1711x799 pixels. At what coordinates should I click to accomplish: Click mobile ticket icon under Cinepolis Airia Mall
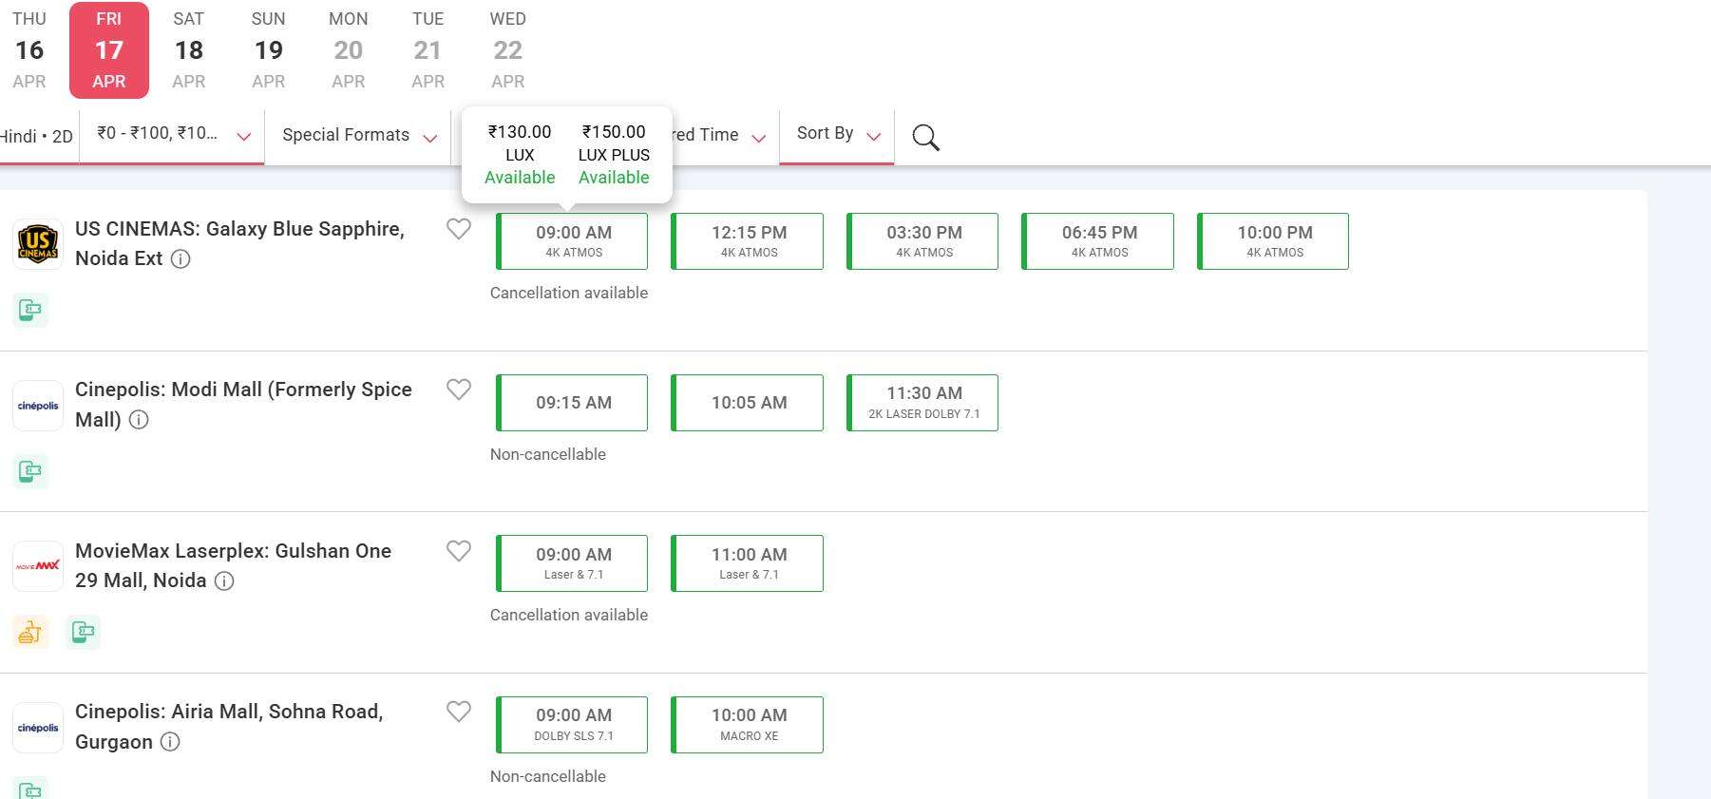(30, 788)
